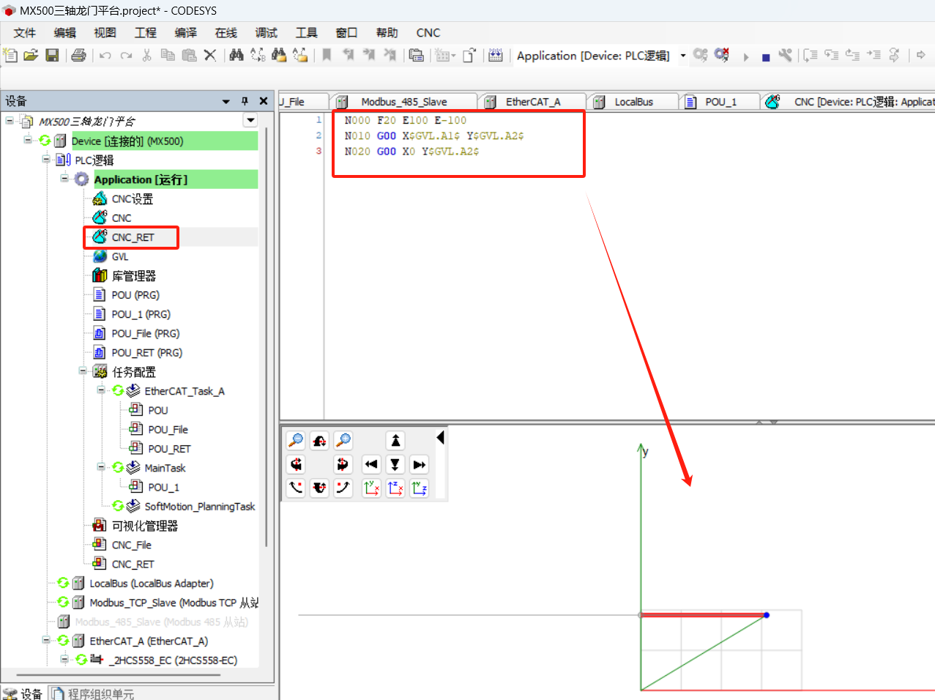Pan the CNC view left with double arrow
The image size is (935, 700).
371,464
